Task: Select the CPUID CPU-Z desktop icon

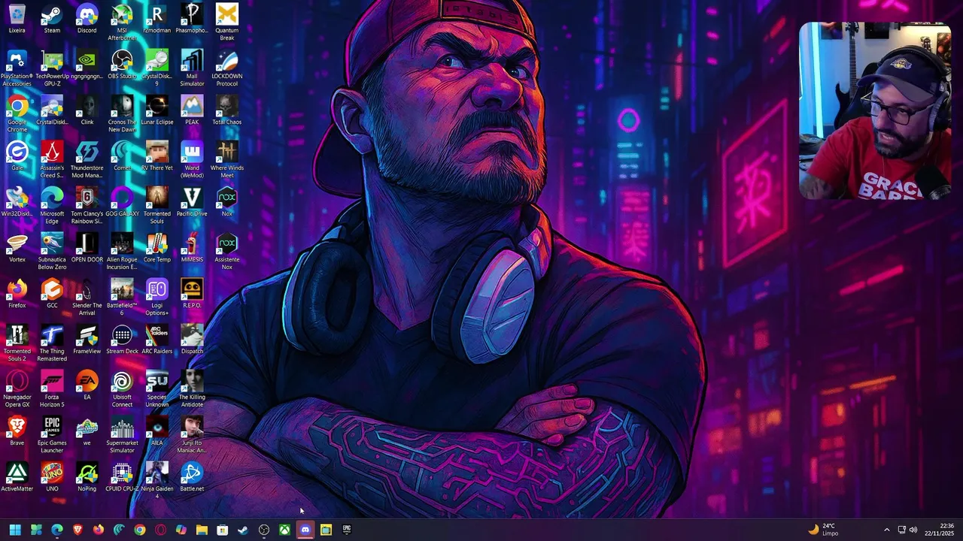Action: coord(122,478)
